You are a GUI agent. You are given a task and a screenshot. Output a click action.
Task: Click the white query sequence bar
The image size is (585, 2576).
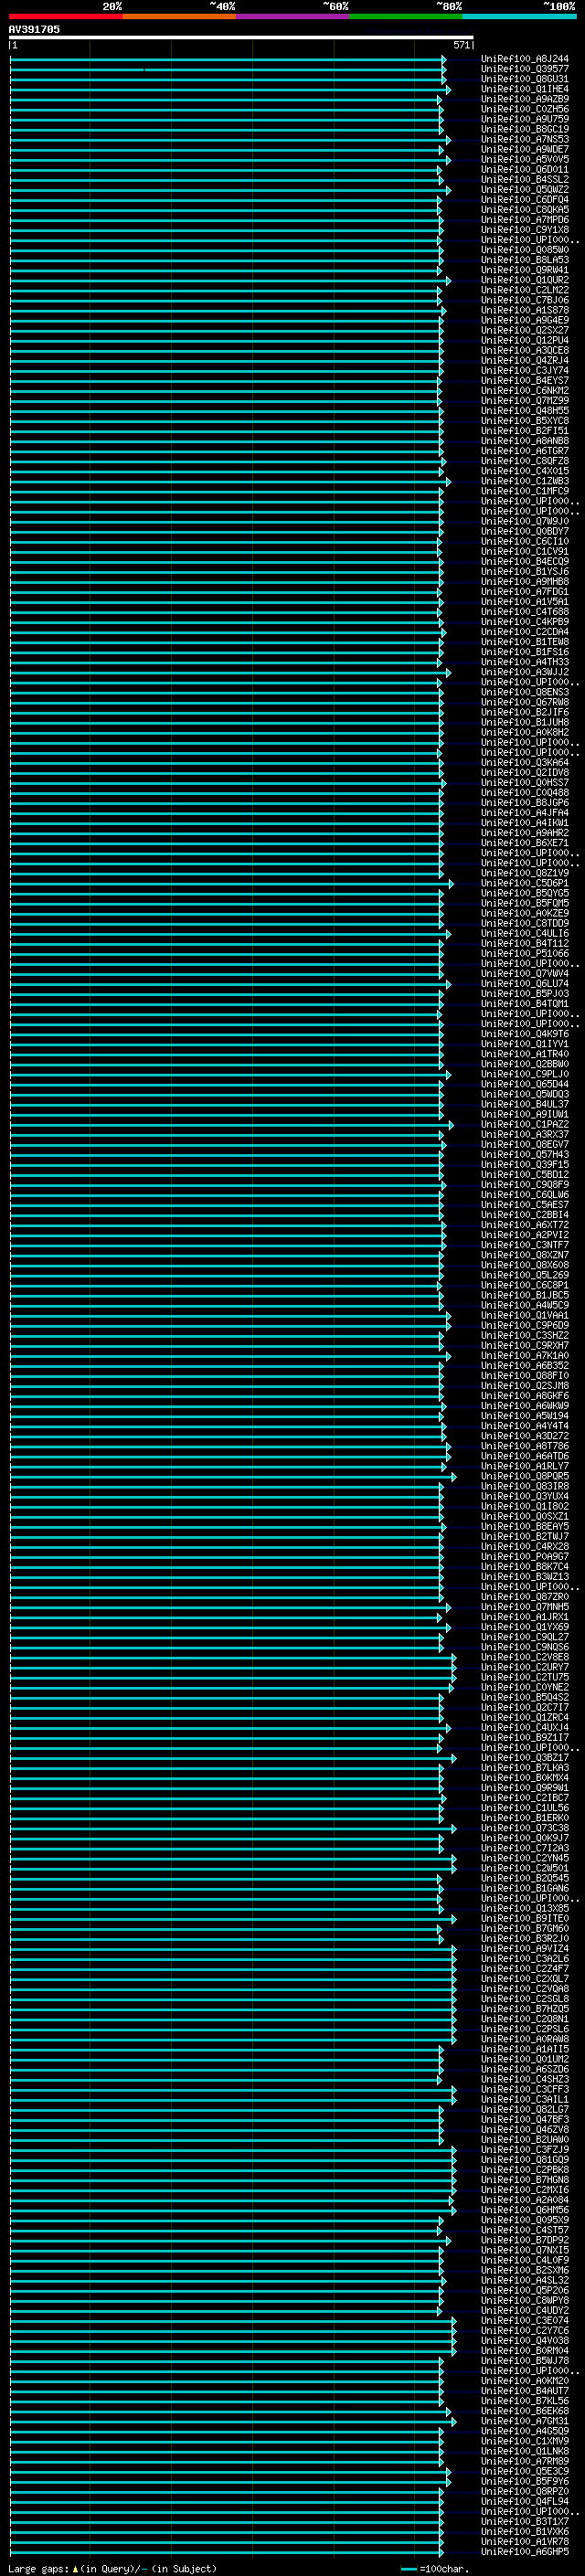click(x=241, y=37)
